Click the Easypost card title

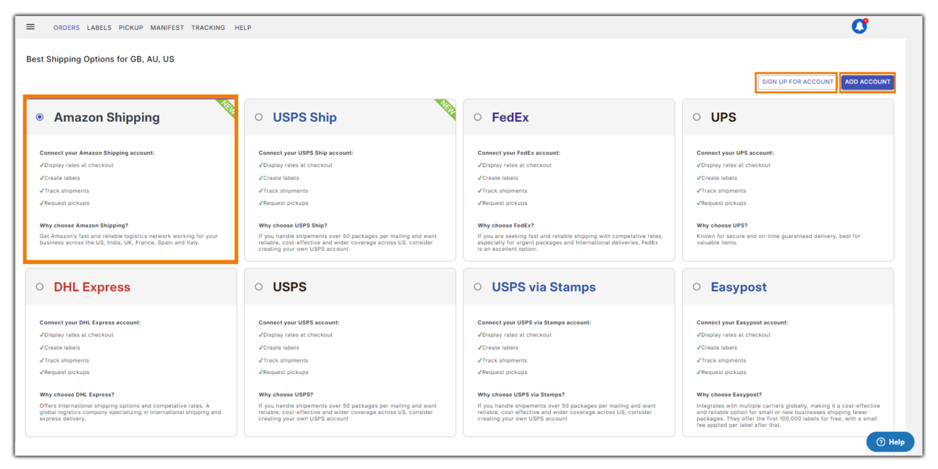pyautogui.click(x=738, y=287)
